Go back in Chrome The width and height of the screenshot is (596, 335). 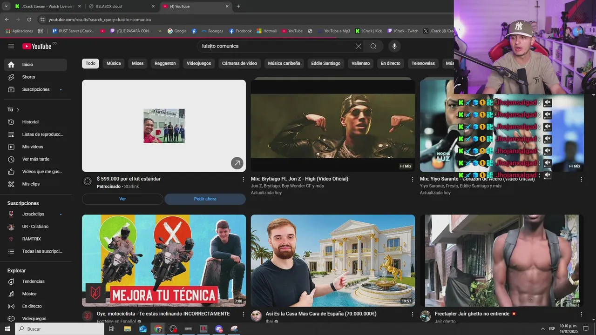[x=7, y=20]
